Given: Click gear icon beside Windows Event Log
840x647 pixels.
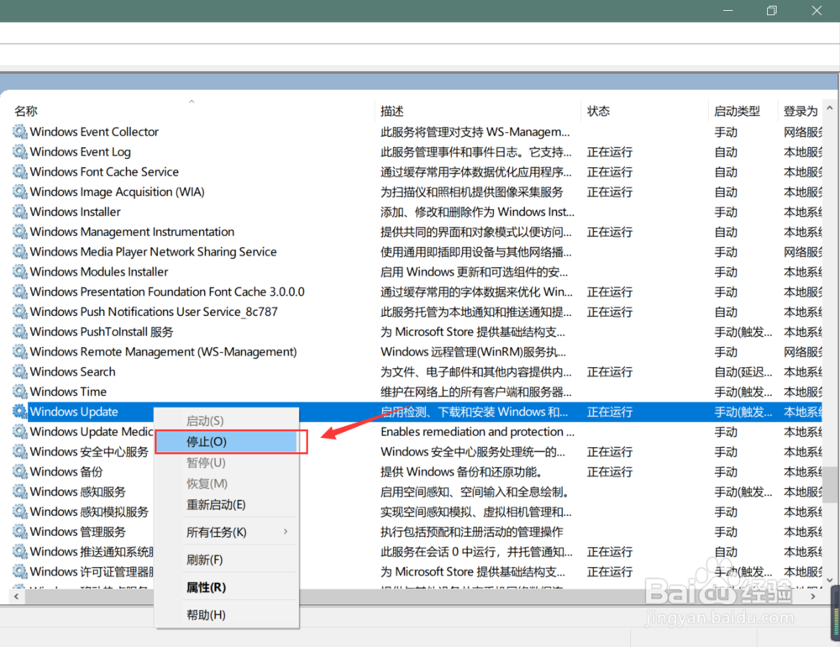Looking at the screenshot, I should (x=20, y=152).
